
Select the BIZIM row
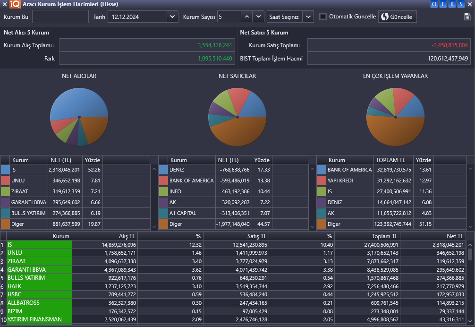pyautogui.click(x=233, y=311)
